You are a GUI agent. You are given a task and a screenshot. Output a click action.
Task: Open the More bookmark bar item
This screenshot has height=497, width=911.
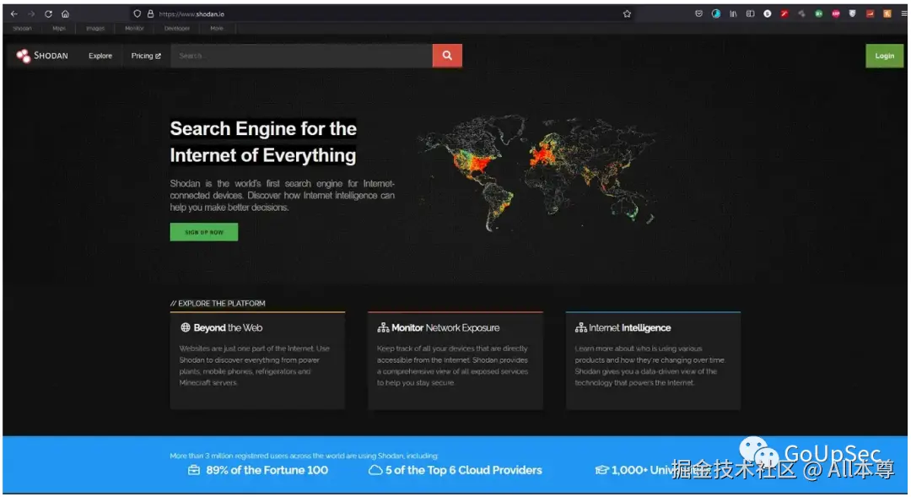coord(217,29)
